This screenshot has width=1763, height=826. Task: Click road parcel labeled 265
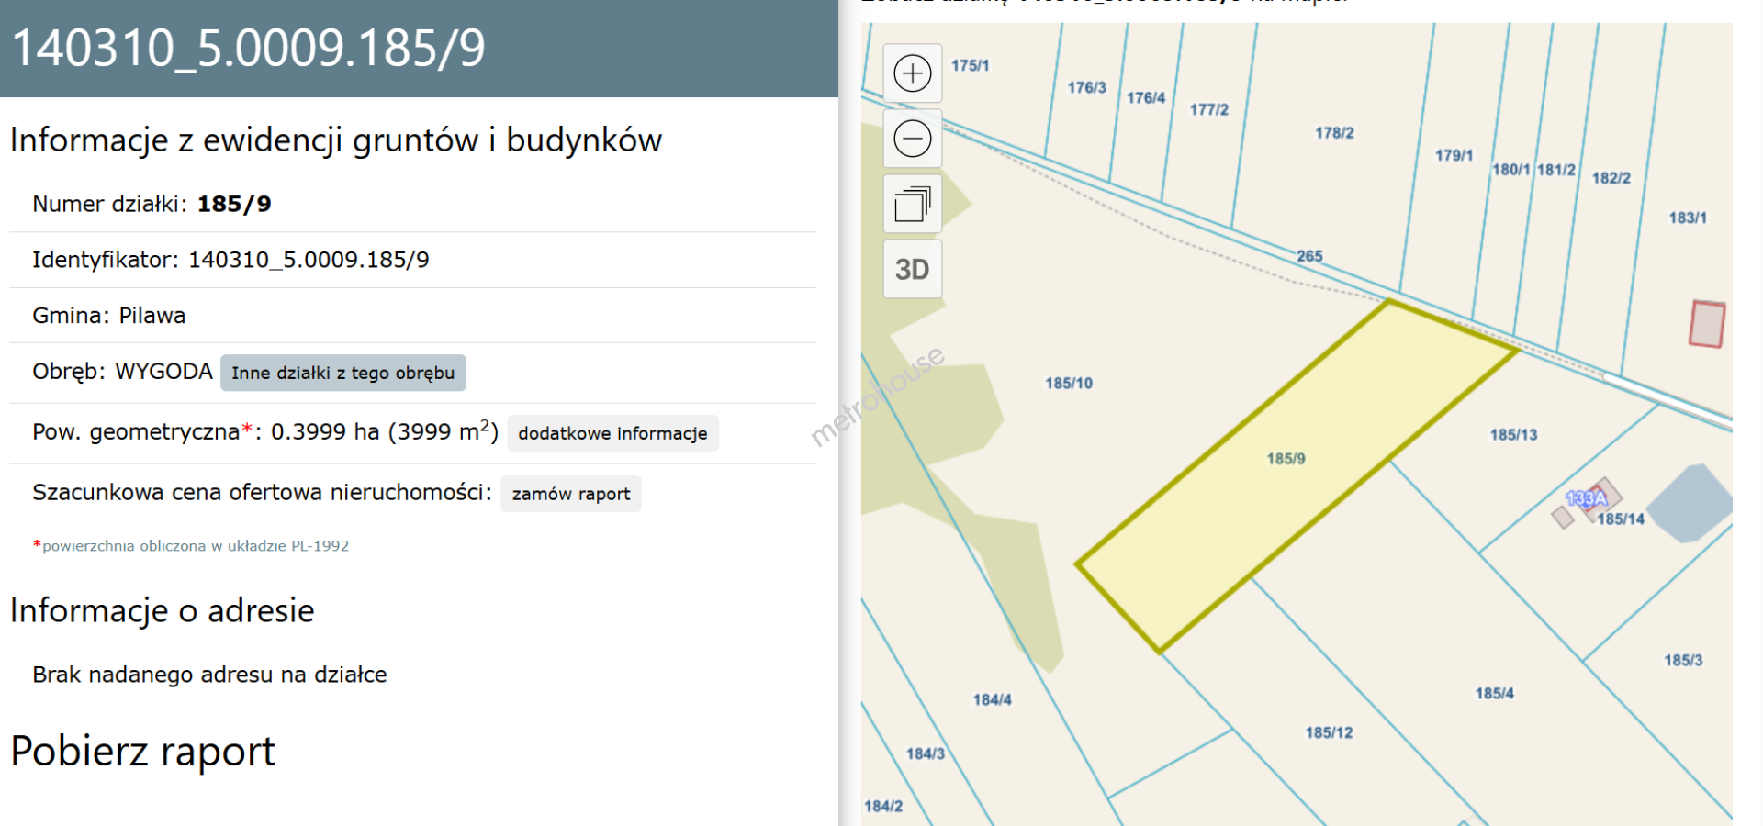(1309, 257)
